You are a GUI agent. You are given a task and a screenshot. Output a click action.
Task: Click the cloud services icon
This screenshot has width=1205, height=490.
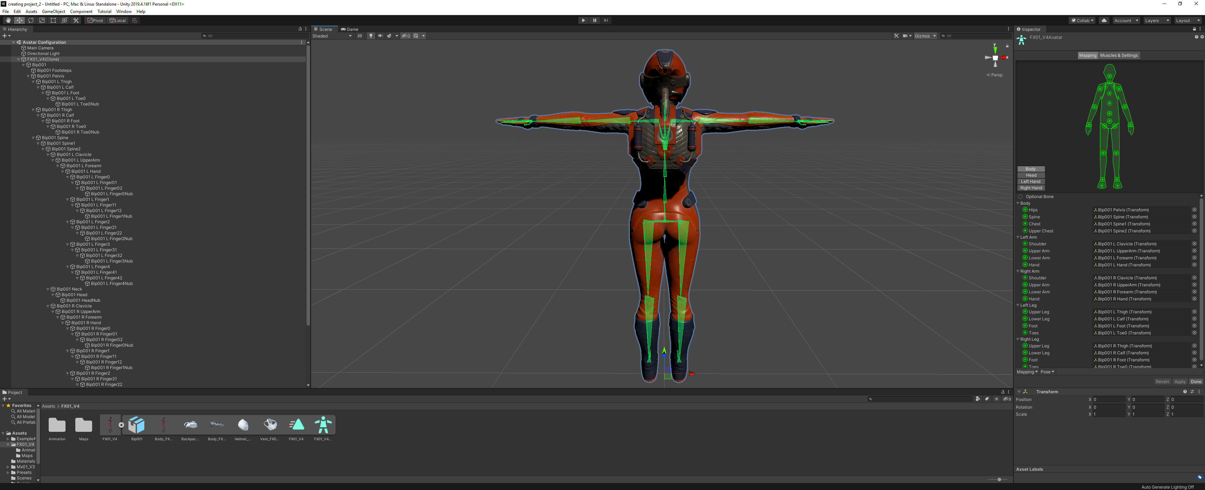pos(1103,21)
